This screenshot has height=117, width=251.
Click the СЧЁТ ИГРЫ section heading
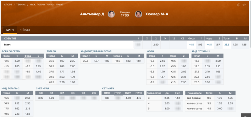[42, 88]
